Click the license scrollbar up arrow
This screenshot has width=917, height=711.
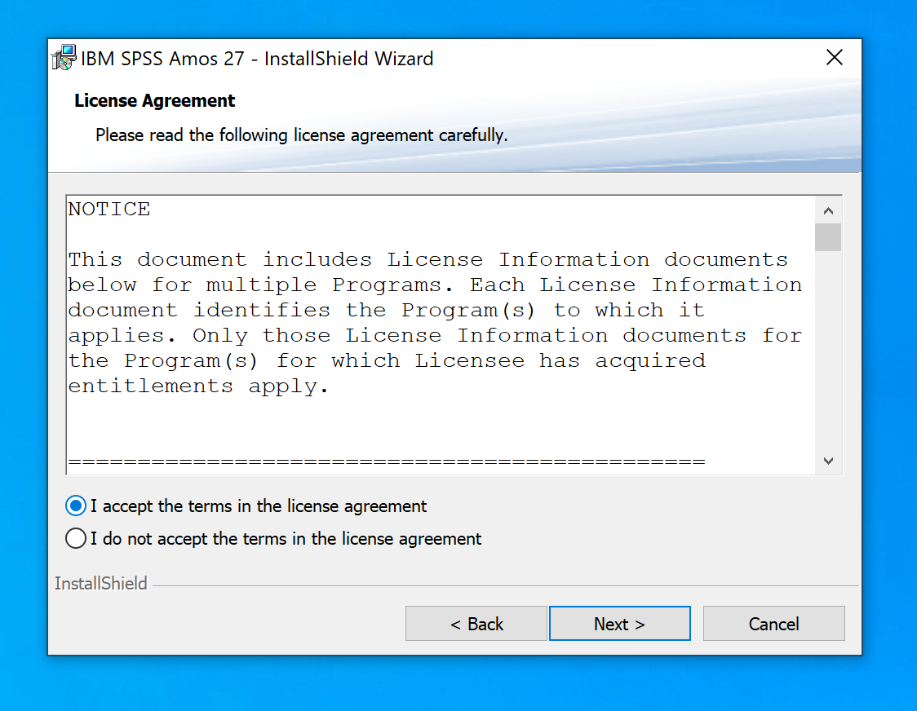[x=828, y=210]
